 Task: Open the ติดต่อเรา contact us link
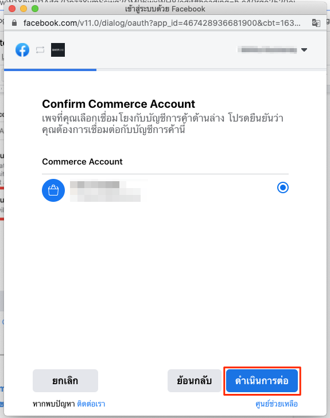click(x=91, y=404)
